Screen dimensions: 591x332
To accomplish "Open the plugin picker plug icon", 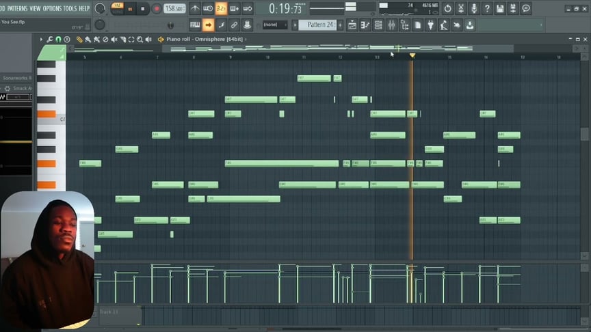I will point(431,25).
